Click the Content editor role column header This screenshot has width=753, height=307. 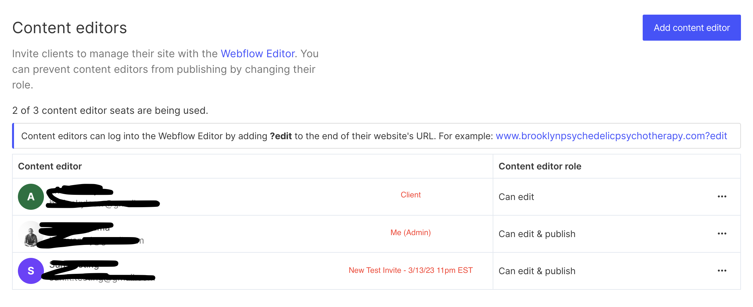540,167
